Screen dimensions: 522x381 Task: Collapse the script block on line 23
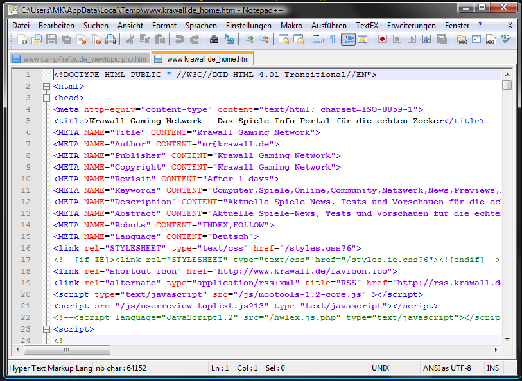click(x=46, y=329)
